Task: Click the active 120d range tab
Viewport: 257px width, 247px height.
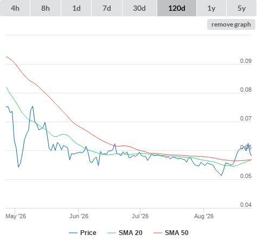Action: point(177,8)
